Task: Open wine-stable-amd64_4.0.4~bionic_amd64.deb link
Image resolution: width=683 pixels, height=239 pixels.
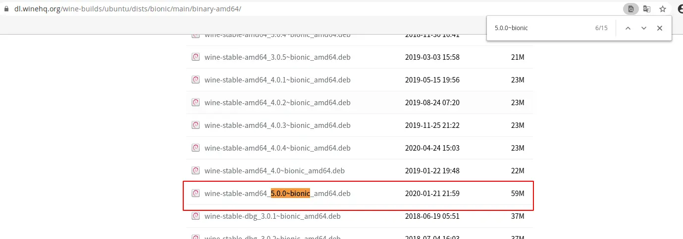Action: [x=277, y=148]
